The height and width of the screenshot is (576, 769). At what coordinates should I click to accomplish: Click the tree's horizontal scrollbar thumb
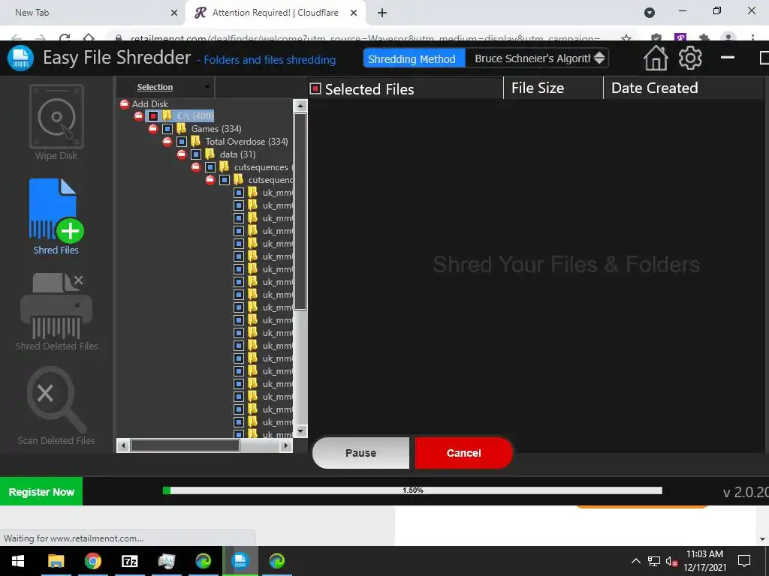[185, 445]
